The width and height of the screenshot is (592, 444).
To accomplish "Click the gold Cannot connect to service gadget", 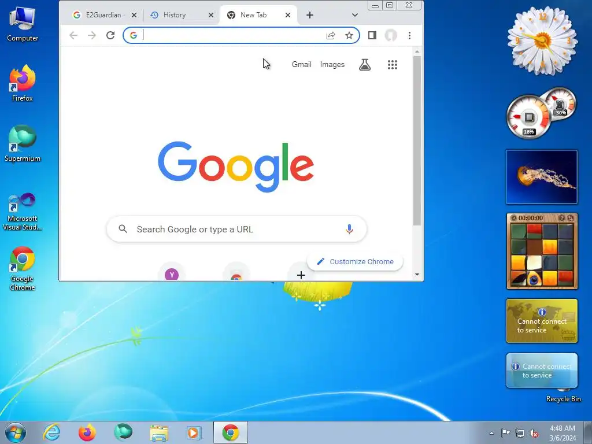I will 542,321.
